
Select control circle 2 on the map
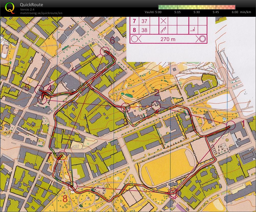156,105
